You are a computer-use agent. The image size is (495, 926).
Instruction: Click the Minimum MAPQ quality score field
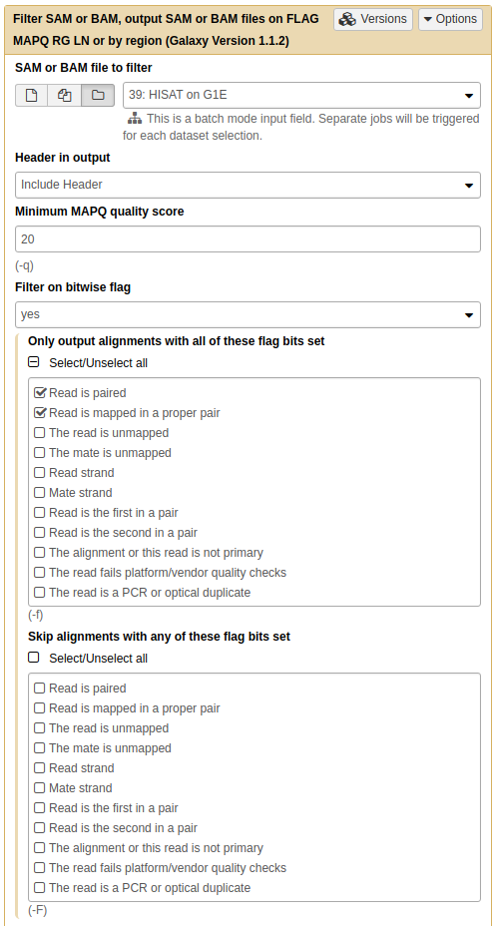click(x=247, y=239)
